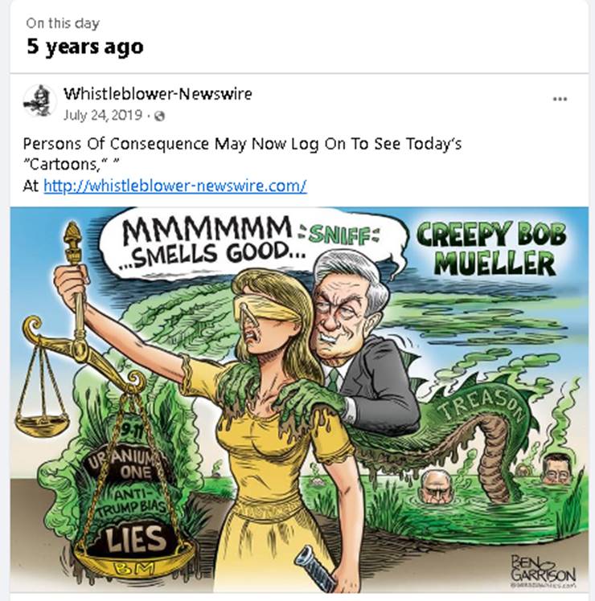Image resolution: width=595 pixels, height=601 pixels.
Task: Click the '5 years ago' heading
Action: pos(85,47)
